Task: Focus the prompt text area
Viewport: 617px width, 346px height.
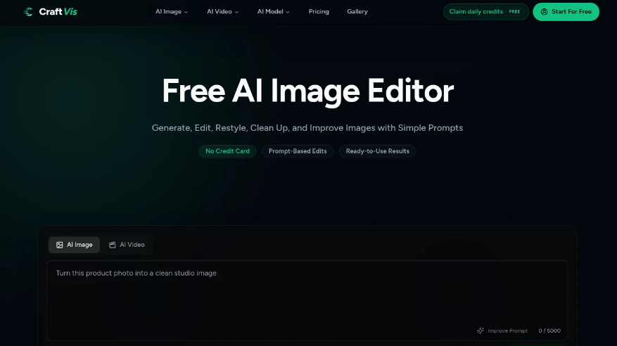Action: (307, 300)
